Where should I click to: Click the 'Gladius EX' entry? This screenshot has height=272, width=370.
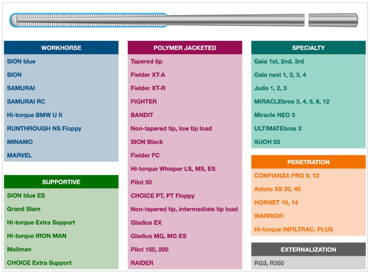146,223
